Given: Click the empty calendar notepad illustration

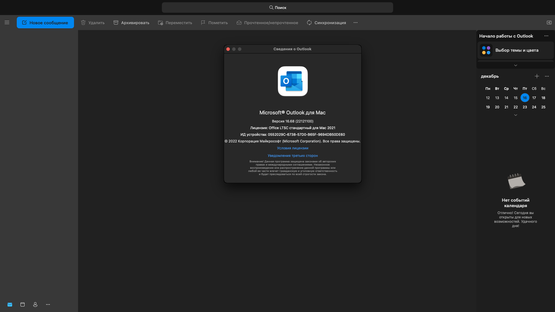Looking at the screenshot, I should pyautogui.click(x=516, y=181).
